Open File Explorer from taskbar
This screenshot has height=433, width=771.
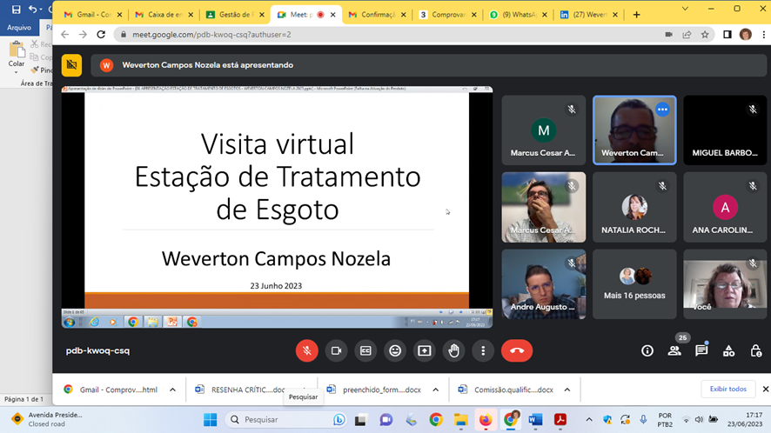(x=460, y=420)
